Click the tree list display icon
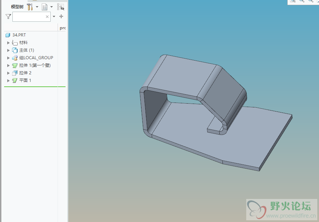The height and width of the screenshot is (222, 319). point(44,7)
